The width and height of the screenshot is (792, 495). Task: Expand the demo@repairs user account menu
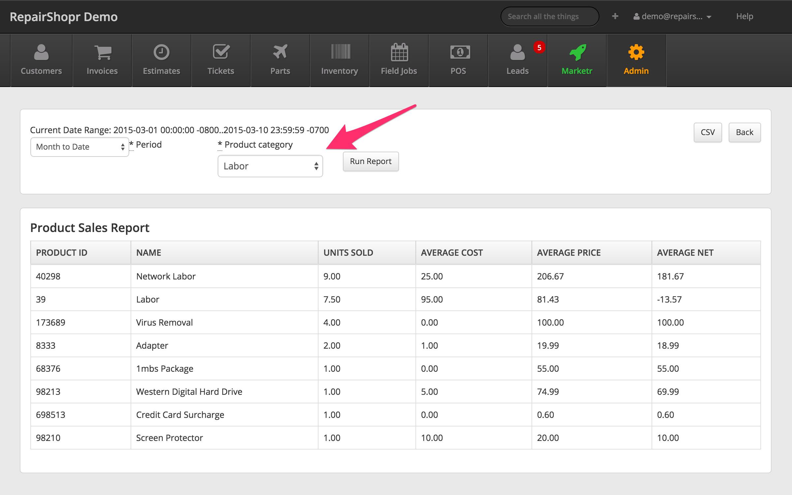(672, 16)
